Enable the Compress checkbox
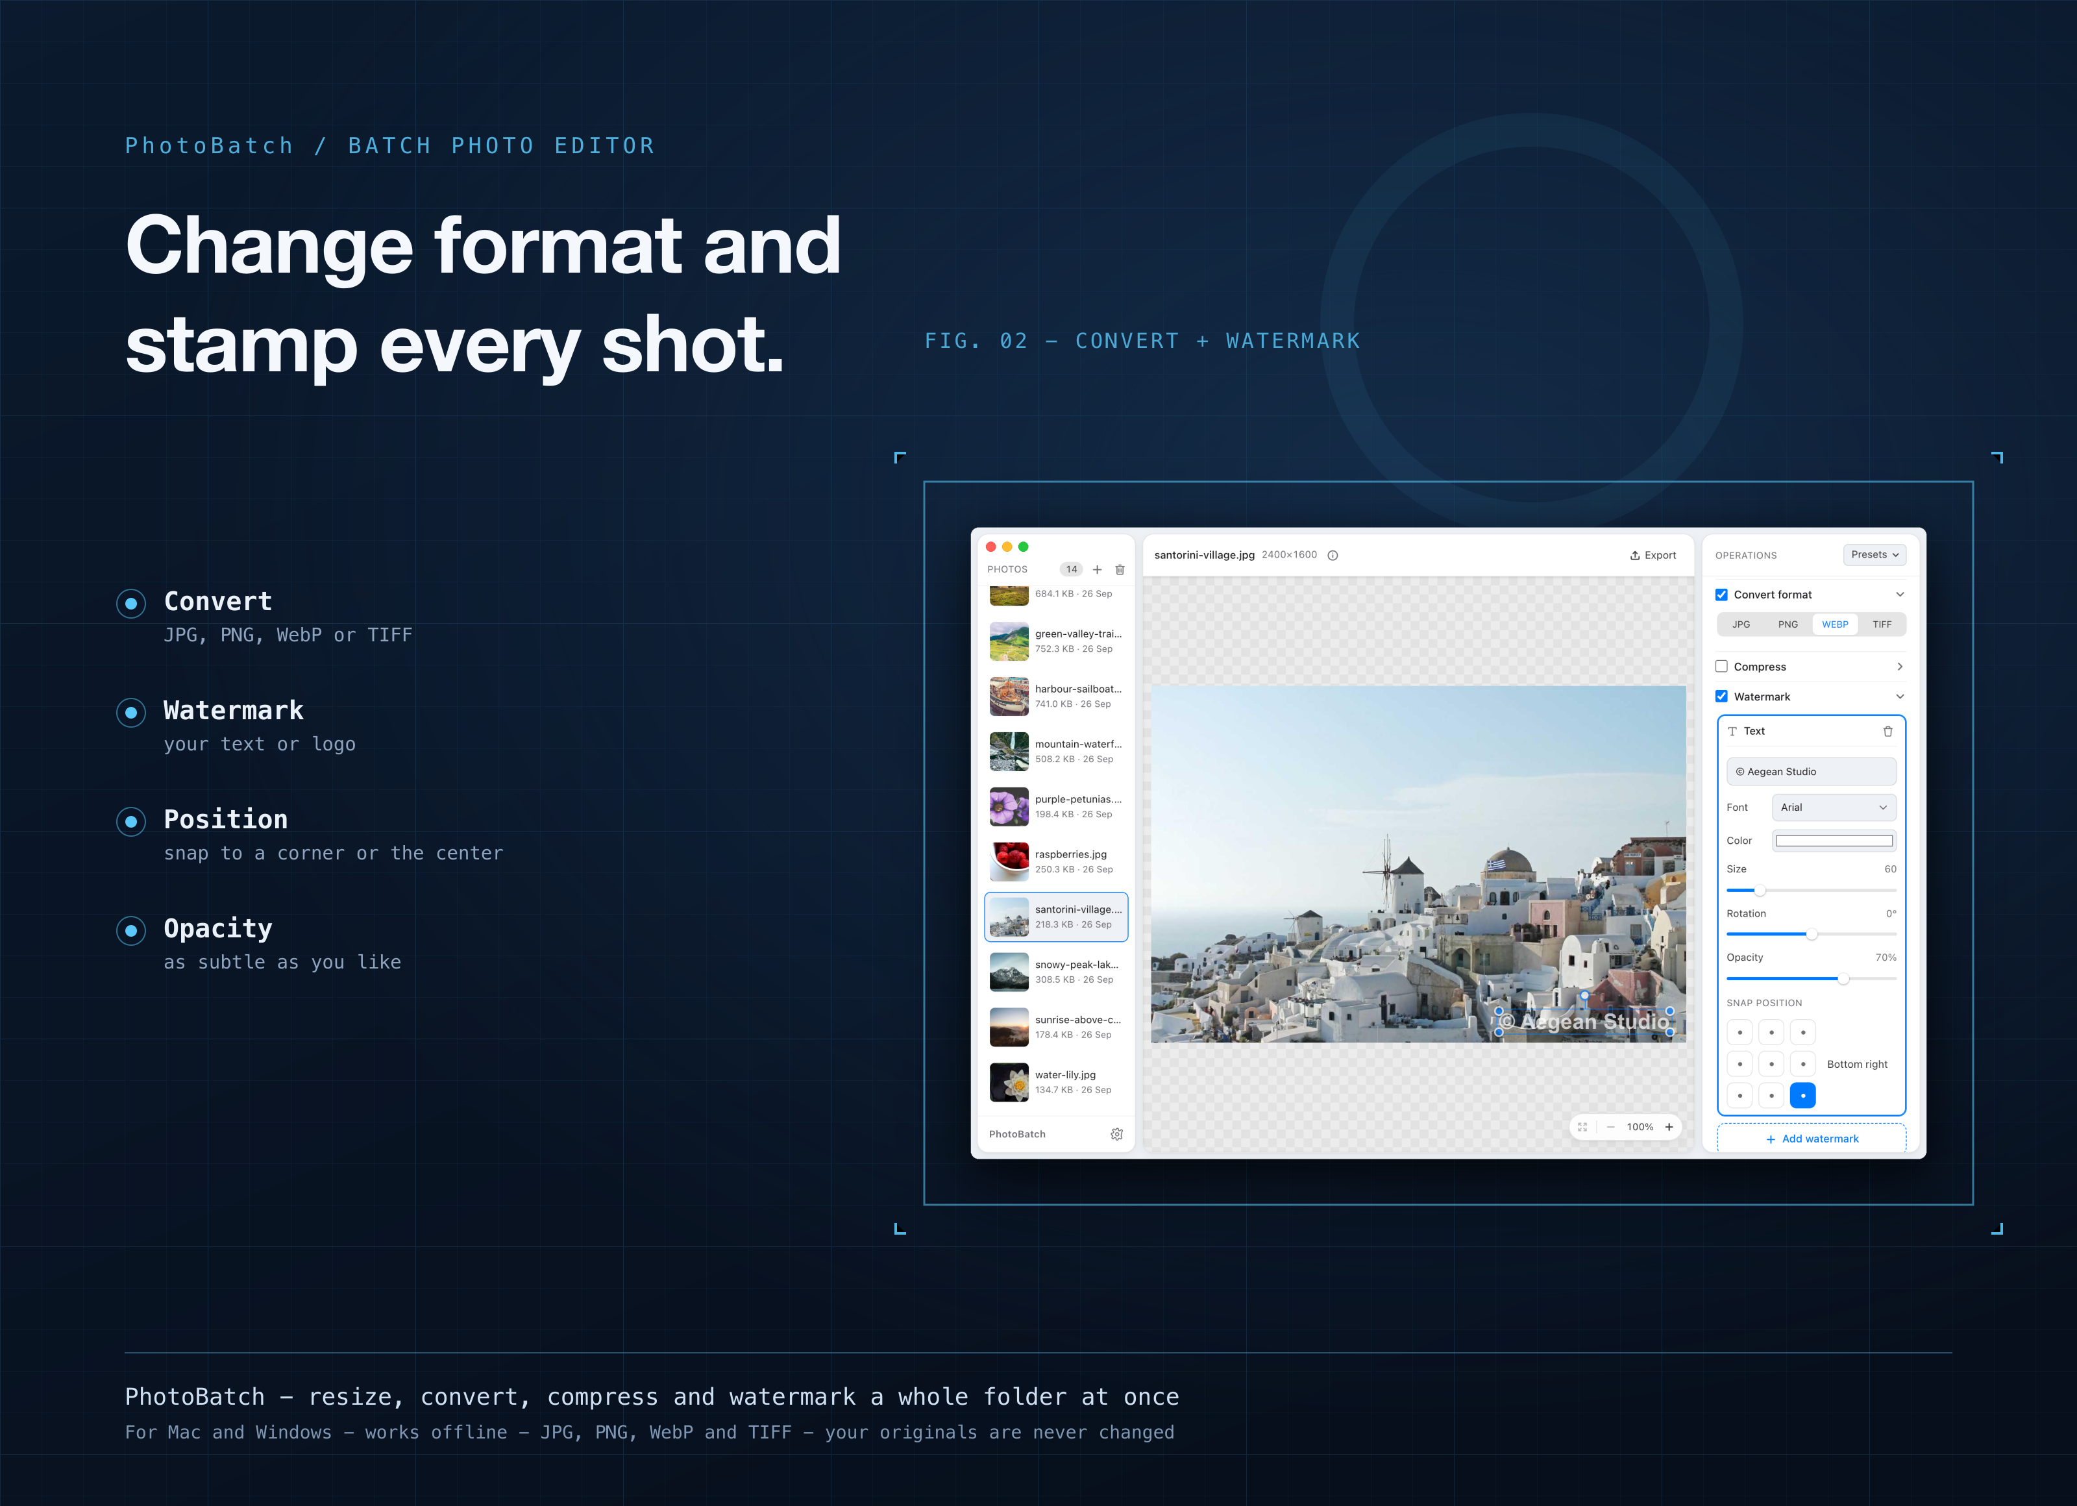2077x1506 pixels. pos(1722,667)
